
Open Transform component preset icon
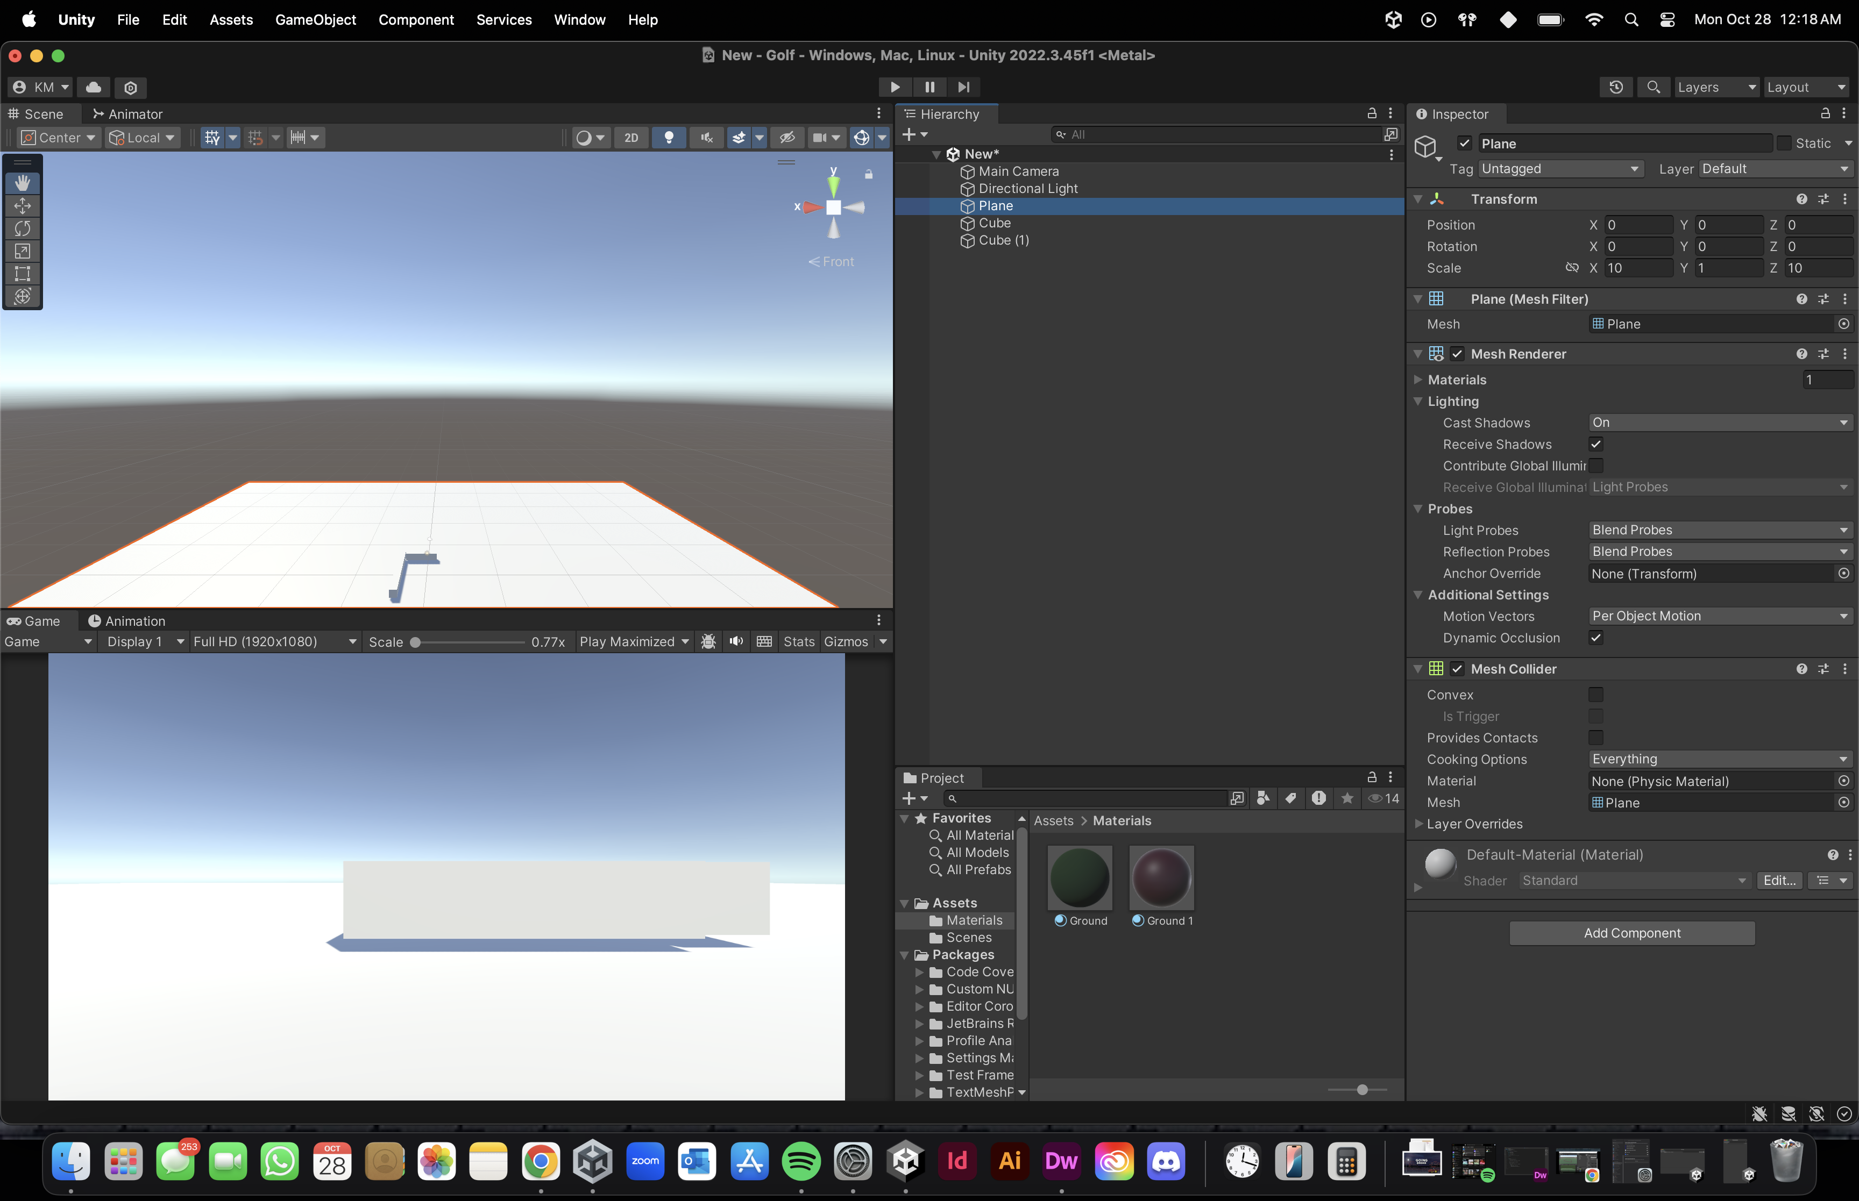point(1823,199)
